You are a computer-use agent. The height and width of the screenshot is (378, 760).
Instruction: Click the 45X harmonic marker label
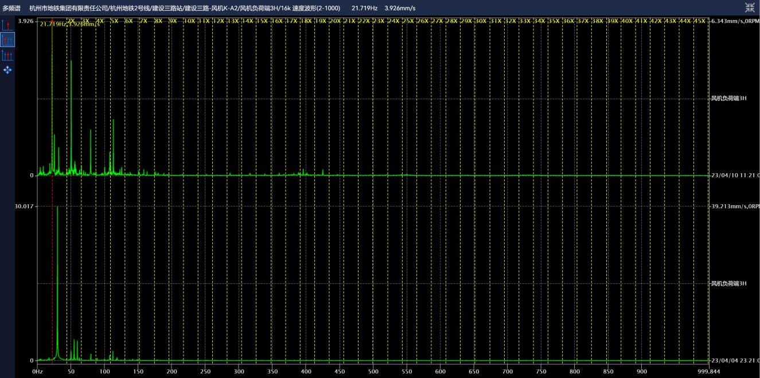coord(699,21)
